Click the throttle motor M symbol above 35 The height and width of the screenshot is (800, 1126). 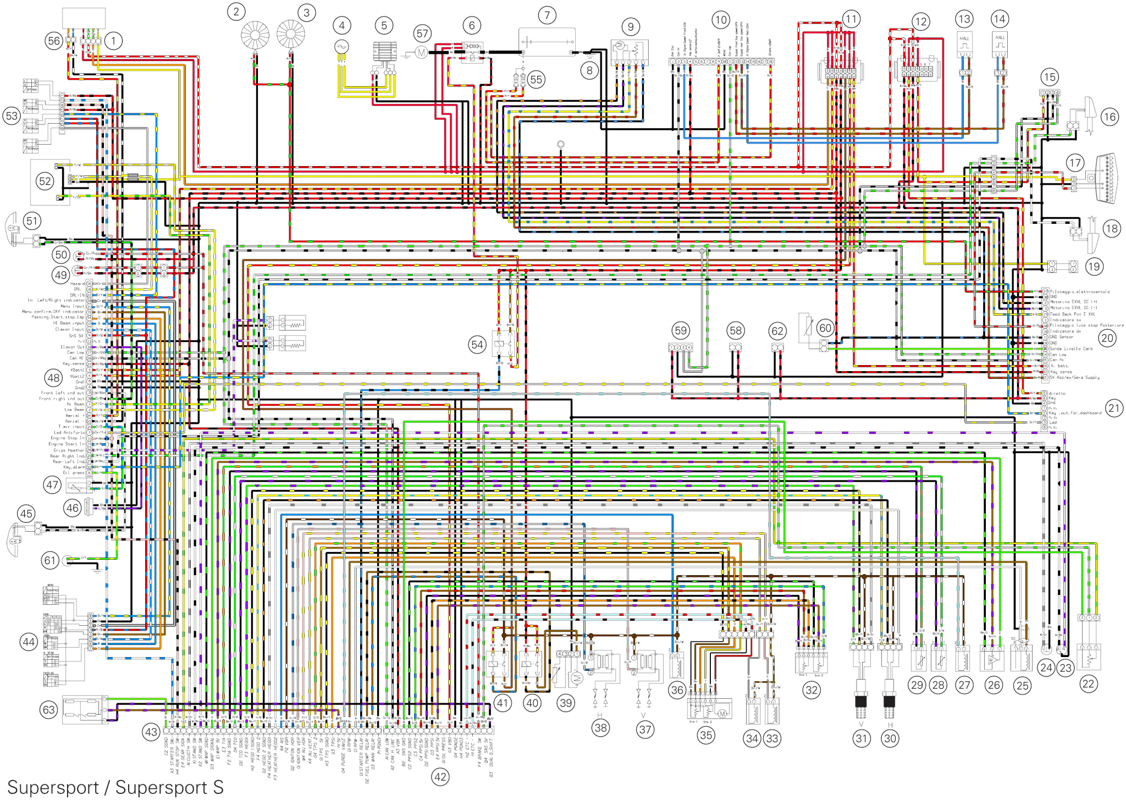(x=722, y=713)
